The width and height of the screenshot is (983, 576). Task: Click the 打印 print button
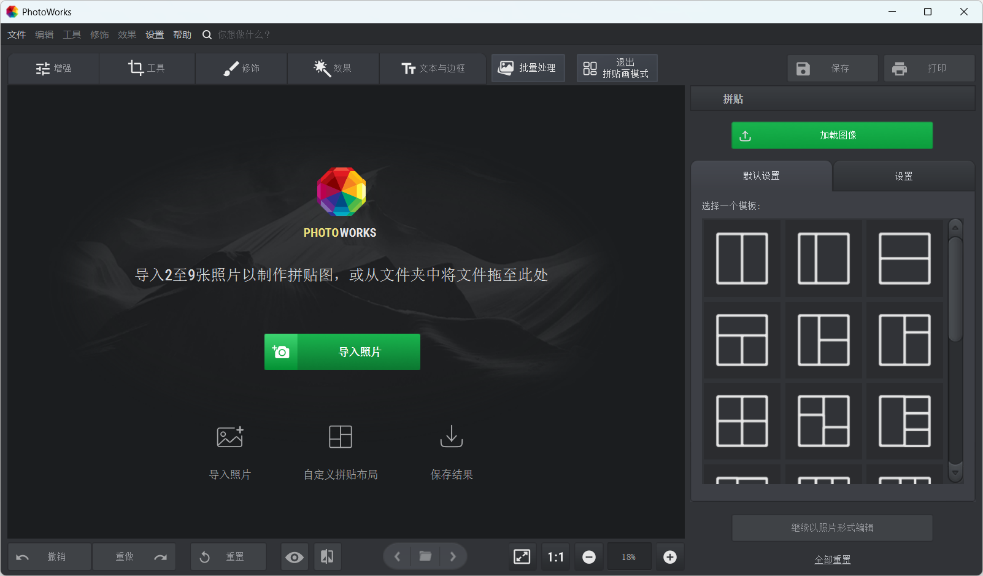[929, 68]
